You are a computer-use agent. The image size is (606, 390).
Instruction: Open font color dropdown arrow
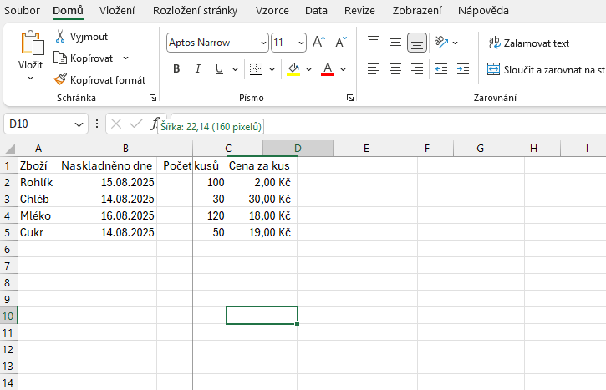[x=344, y=69]
